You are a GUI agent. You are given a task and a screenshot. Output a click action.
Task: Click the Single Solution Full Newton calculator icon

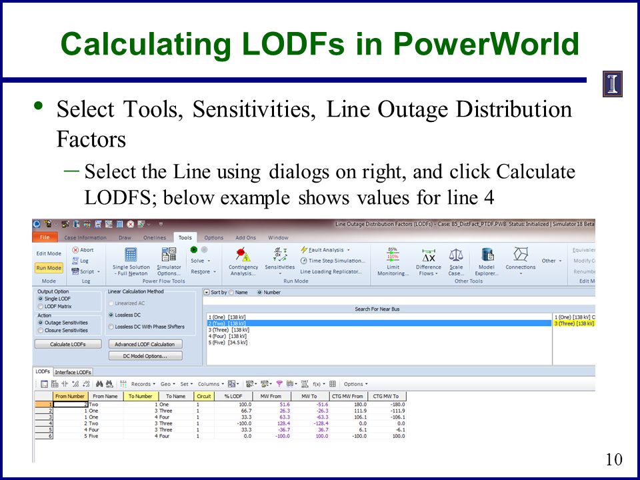131,255
